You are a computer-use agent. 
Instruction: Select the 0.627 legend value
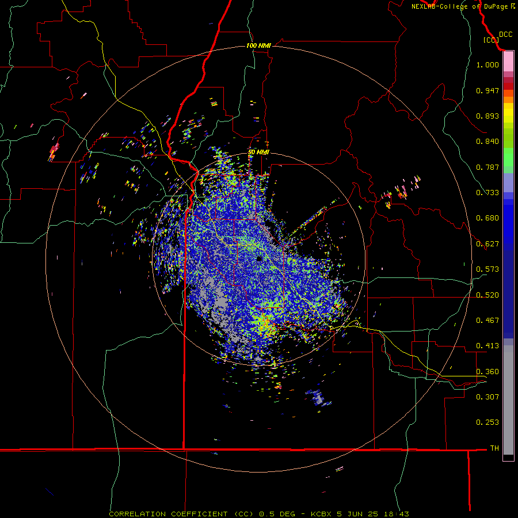(487, 244)
